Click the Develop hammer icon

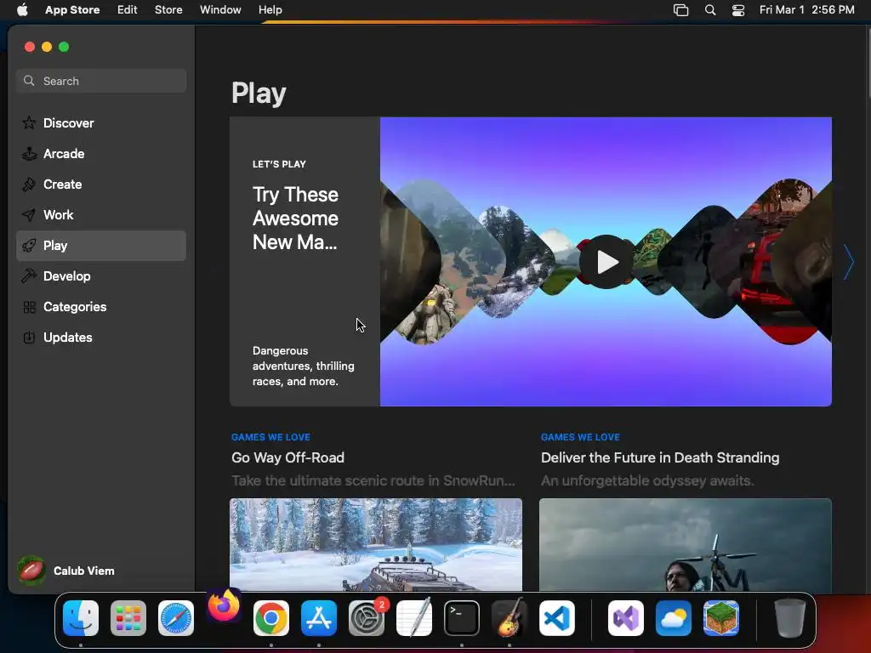[x=29, y=276]
